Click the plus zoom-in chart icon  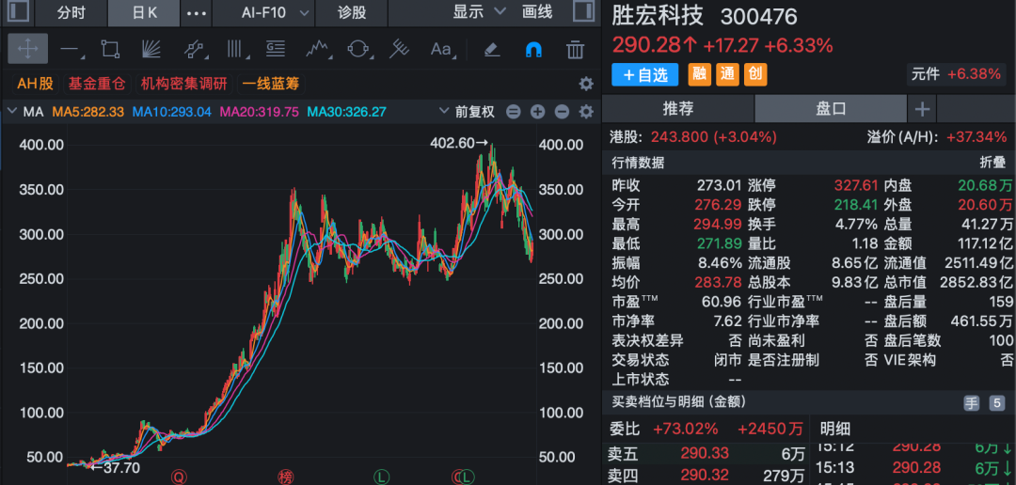click(537, 112)
